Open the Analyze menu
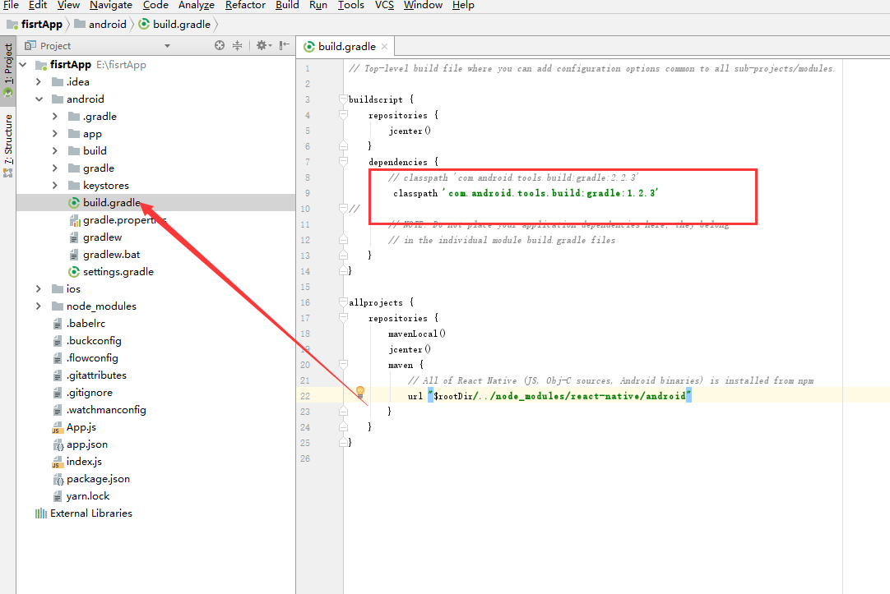 click(x=197, y=5)
